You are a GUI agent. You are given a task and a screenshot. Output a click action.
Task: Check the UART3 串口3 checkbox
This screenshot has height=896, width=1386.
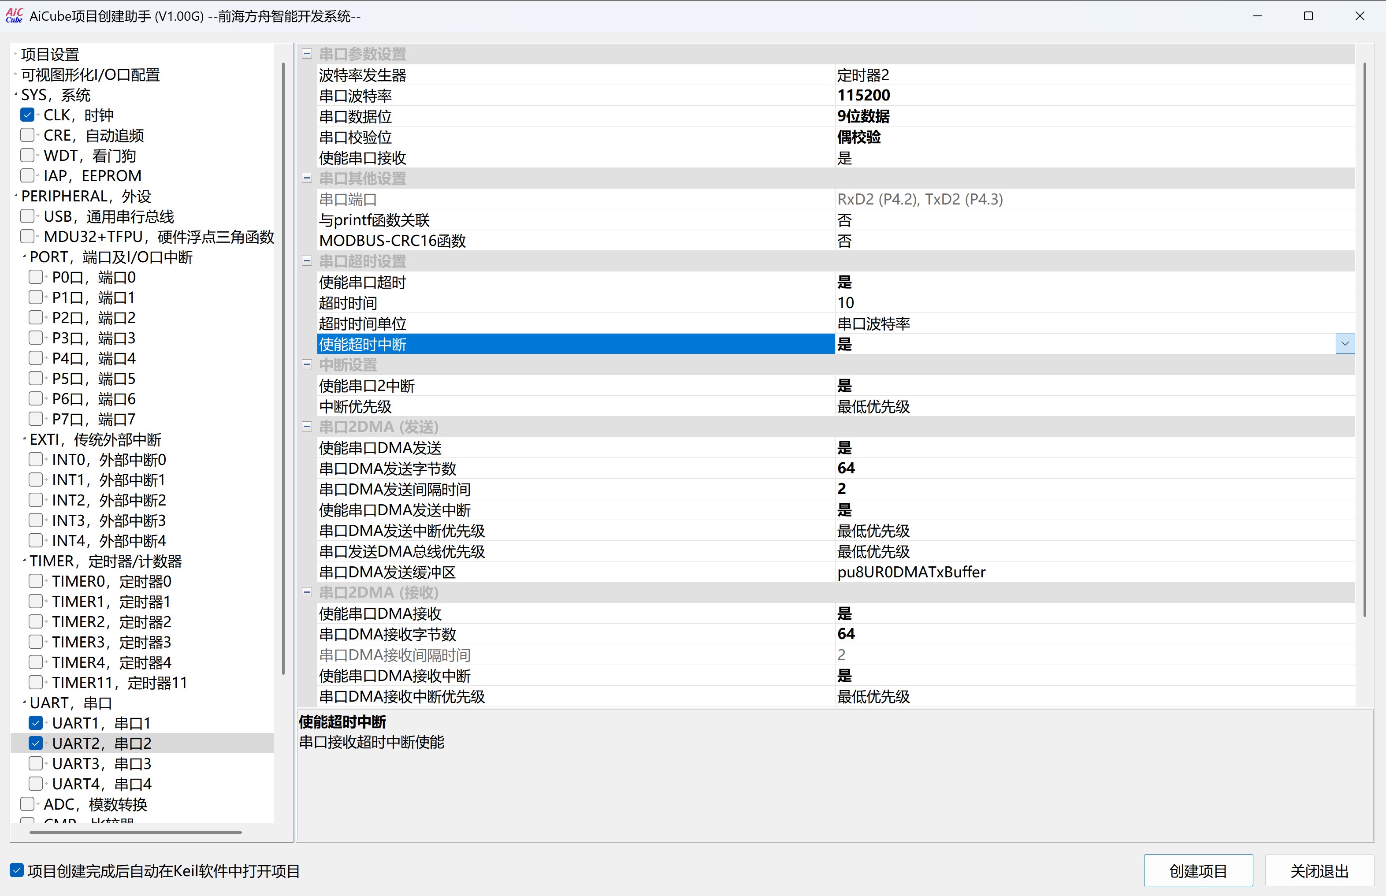[x=36, y=763]
